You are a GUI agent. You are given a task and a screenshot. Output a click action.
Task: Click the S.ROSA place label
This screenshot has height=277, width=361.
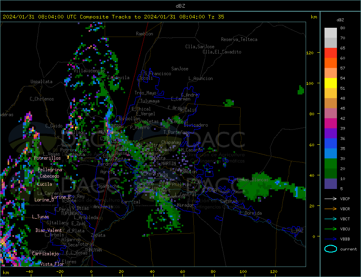(x=209, y=190)
